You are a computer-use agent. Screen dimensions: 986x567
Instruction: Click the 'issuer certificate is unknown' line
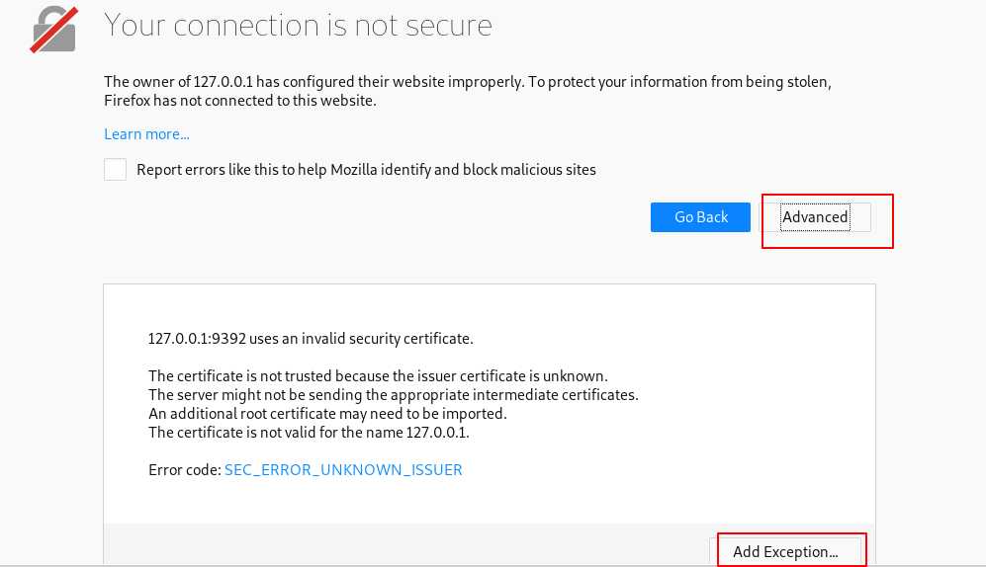click(x=378, y=376)
